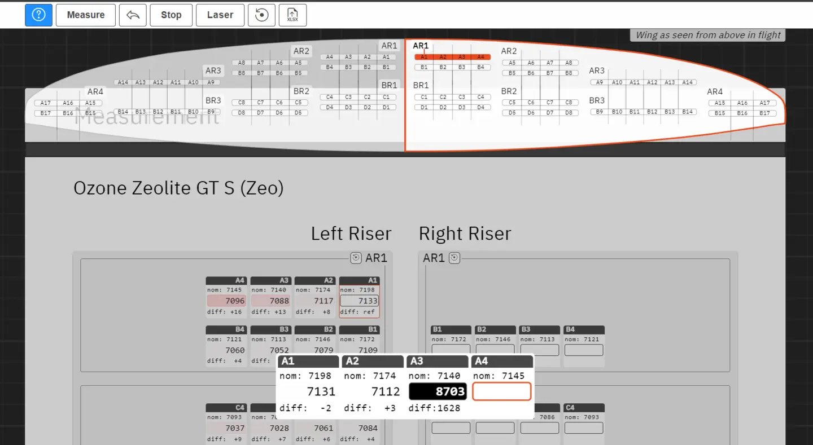Click the outlier value 8703 for A3
The image size is (813, 445).
click(438, 391)
